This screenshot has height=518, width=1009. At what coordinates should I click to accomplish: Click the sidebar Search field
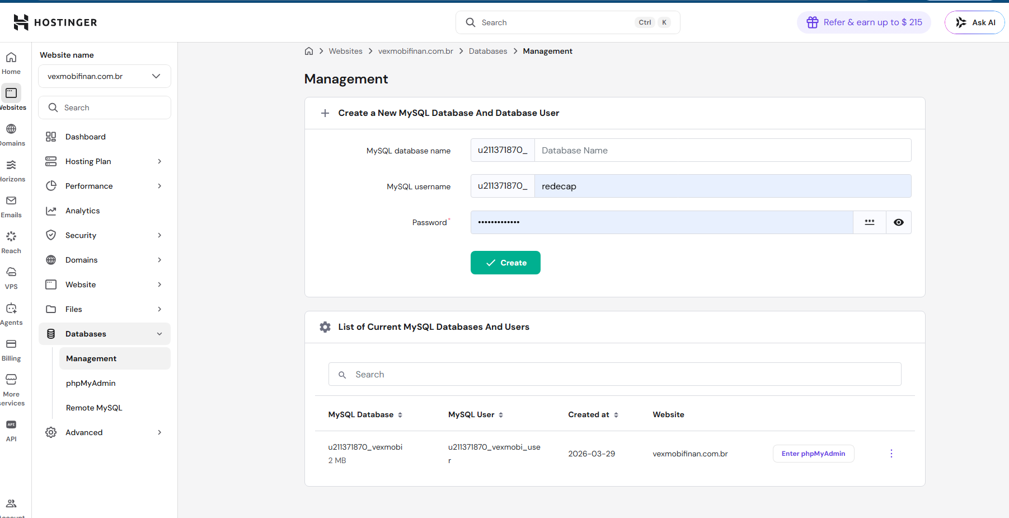tap(105, 108)
